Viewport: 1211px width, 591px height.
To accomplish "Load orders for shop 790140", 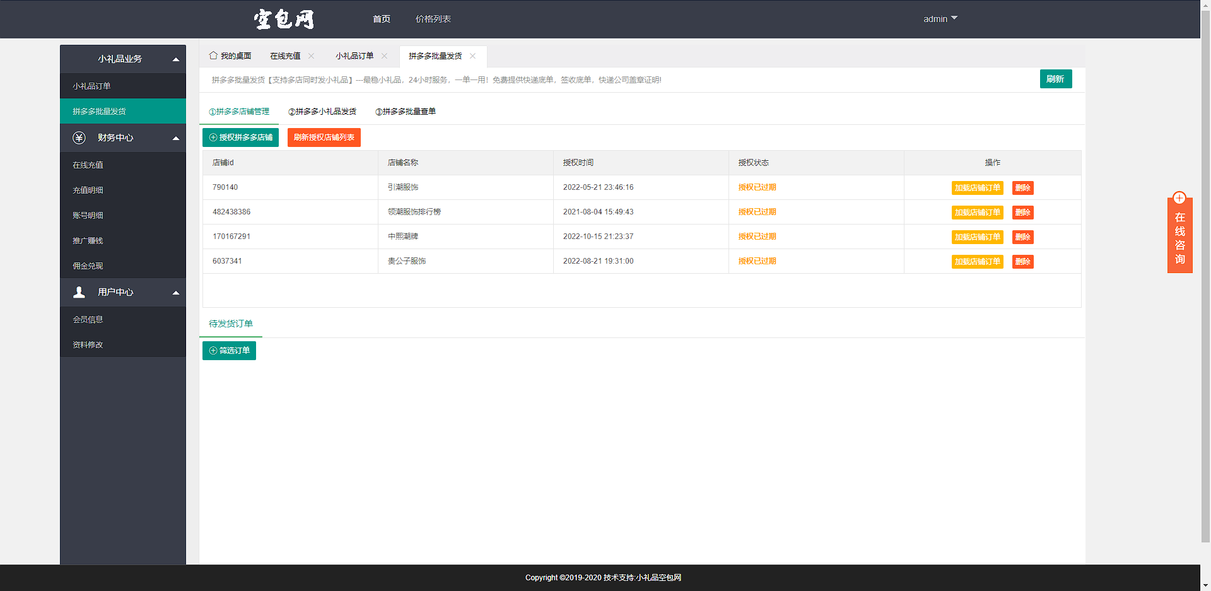I will tap(977, 188).
